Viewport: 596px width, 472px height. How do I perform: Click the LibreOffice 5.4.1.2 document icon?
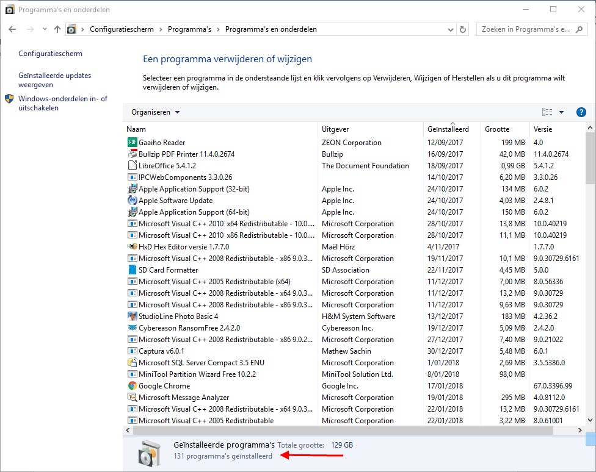[x=132, y=165]
